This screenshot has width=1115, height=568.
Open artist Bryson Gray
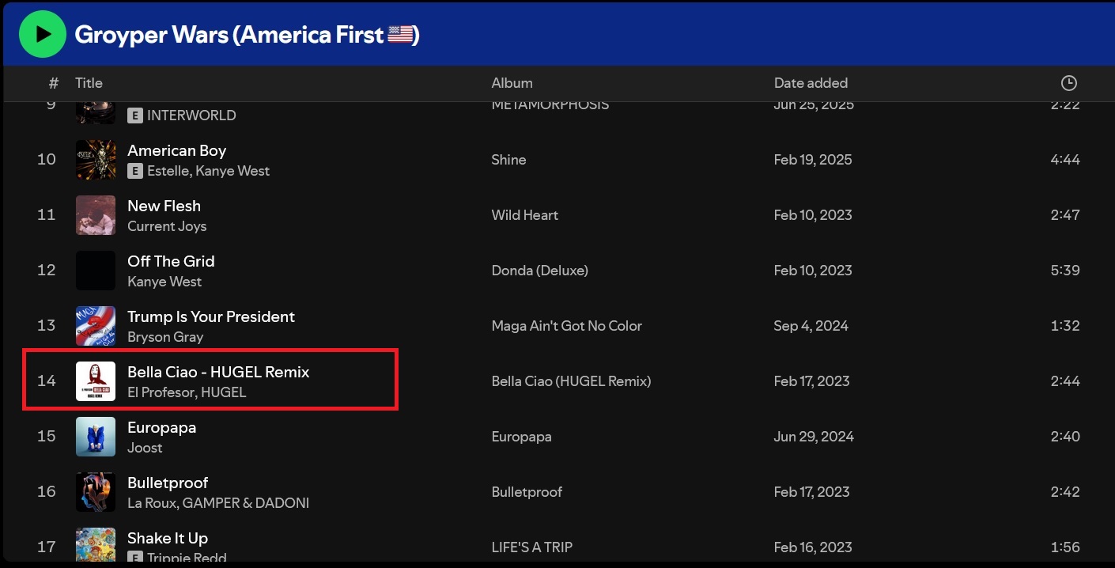point(165,337)
